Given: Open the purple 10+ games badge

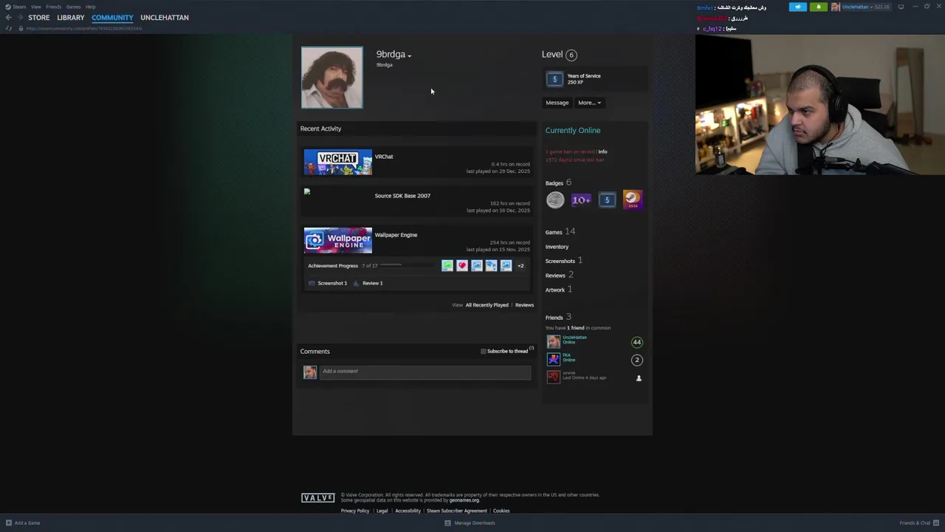Looking at the screenshot, I should pos(581,199).
